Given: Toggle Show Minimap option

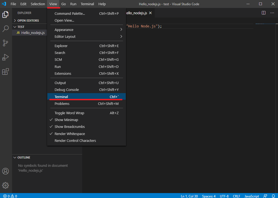Looking at the screenshot, I should [x=87, y=120].
